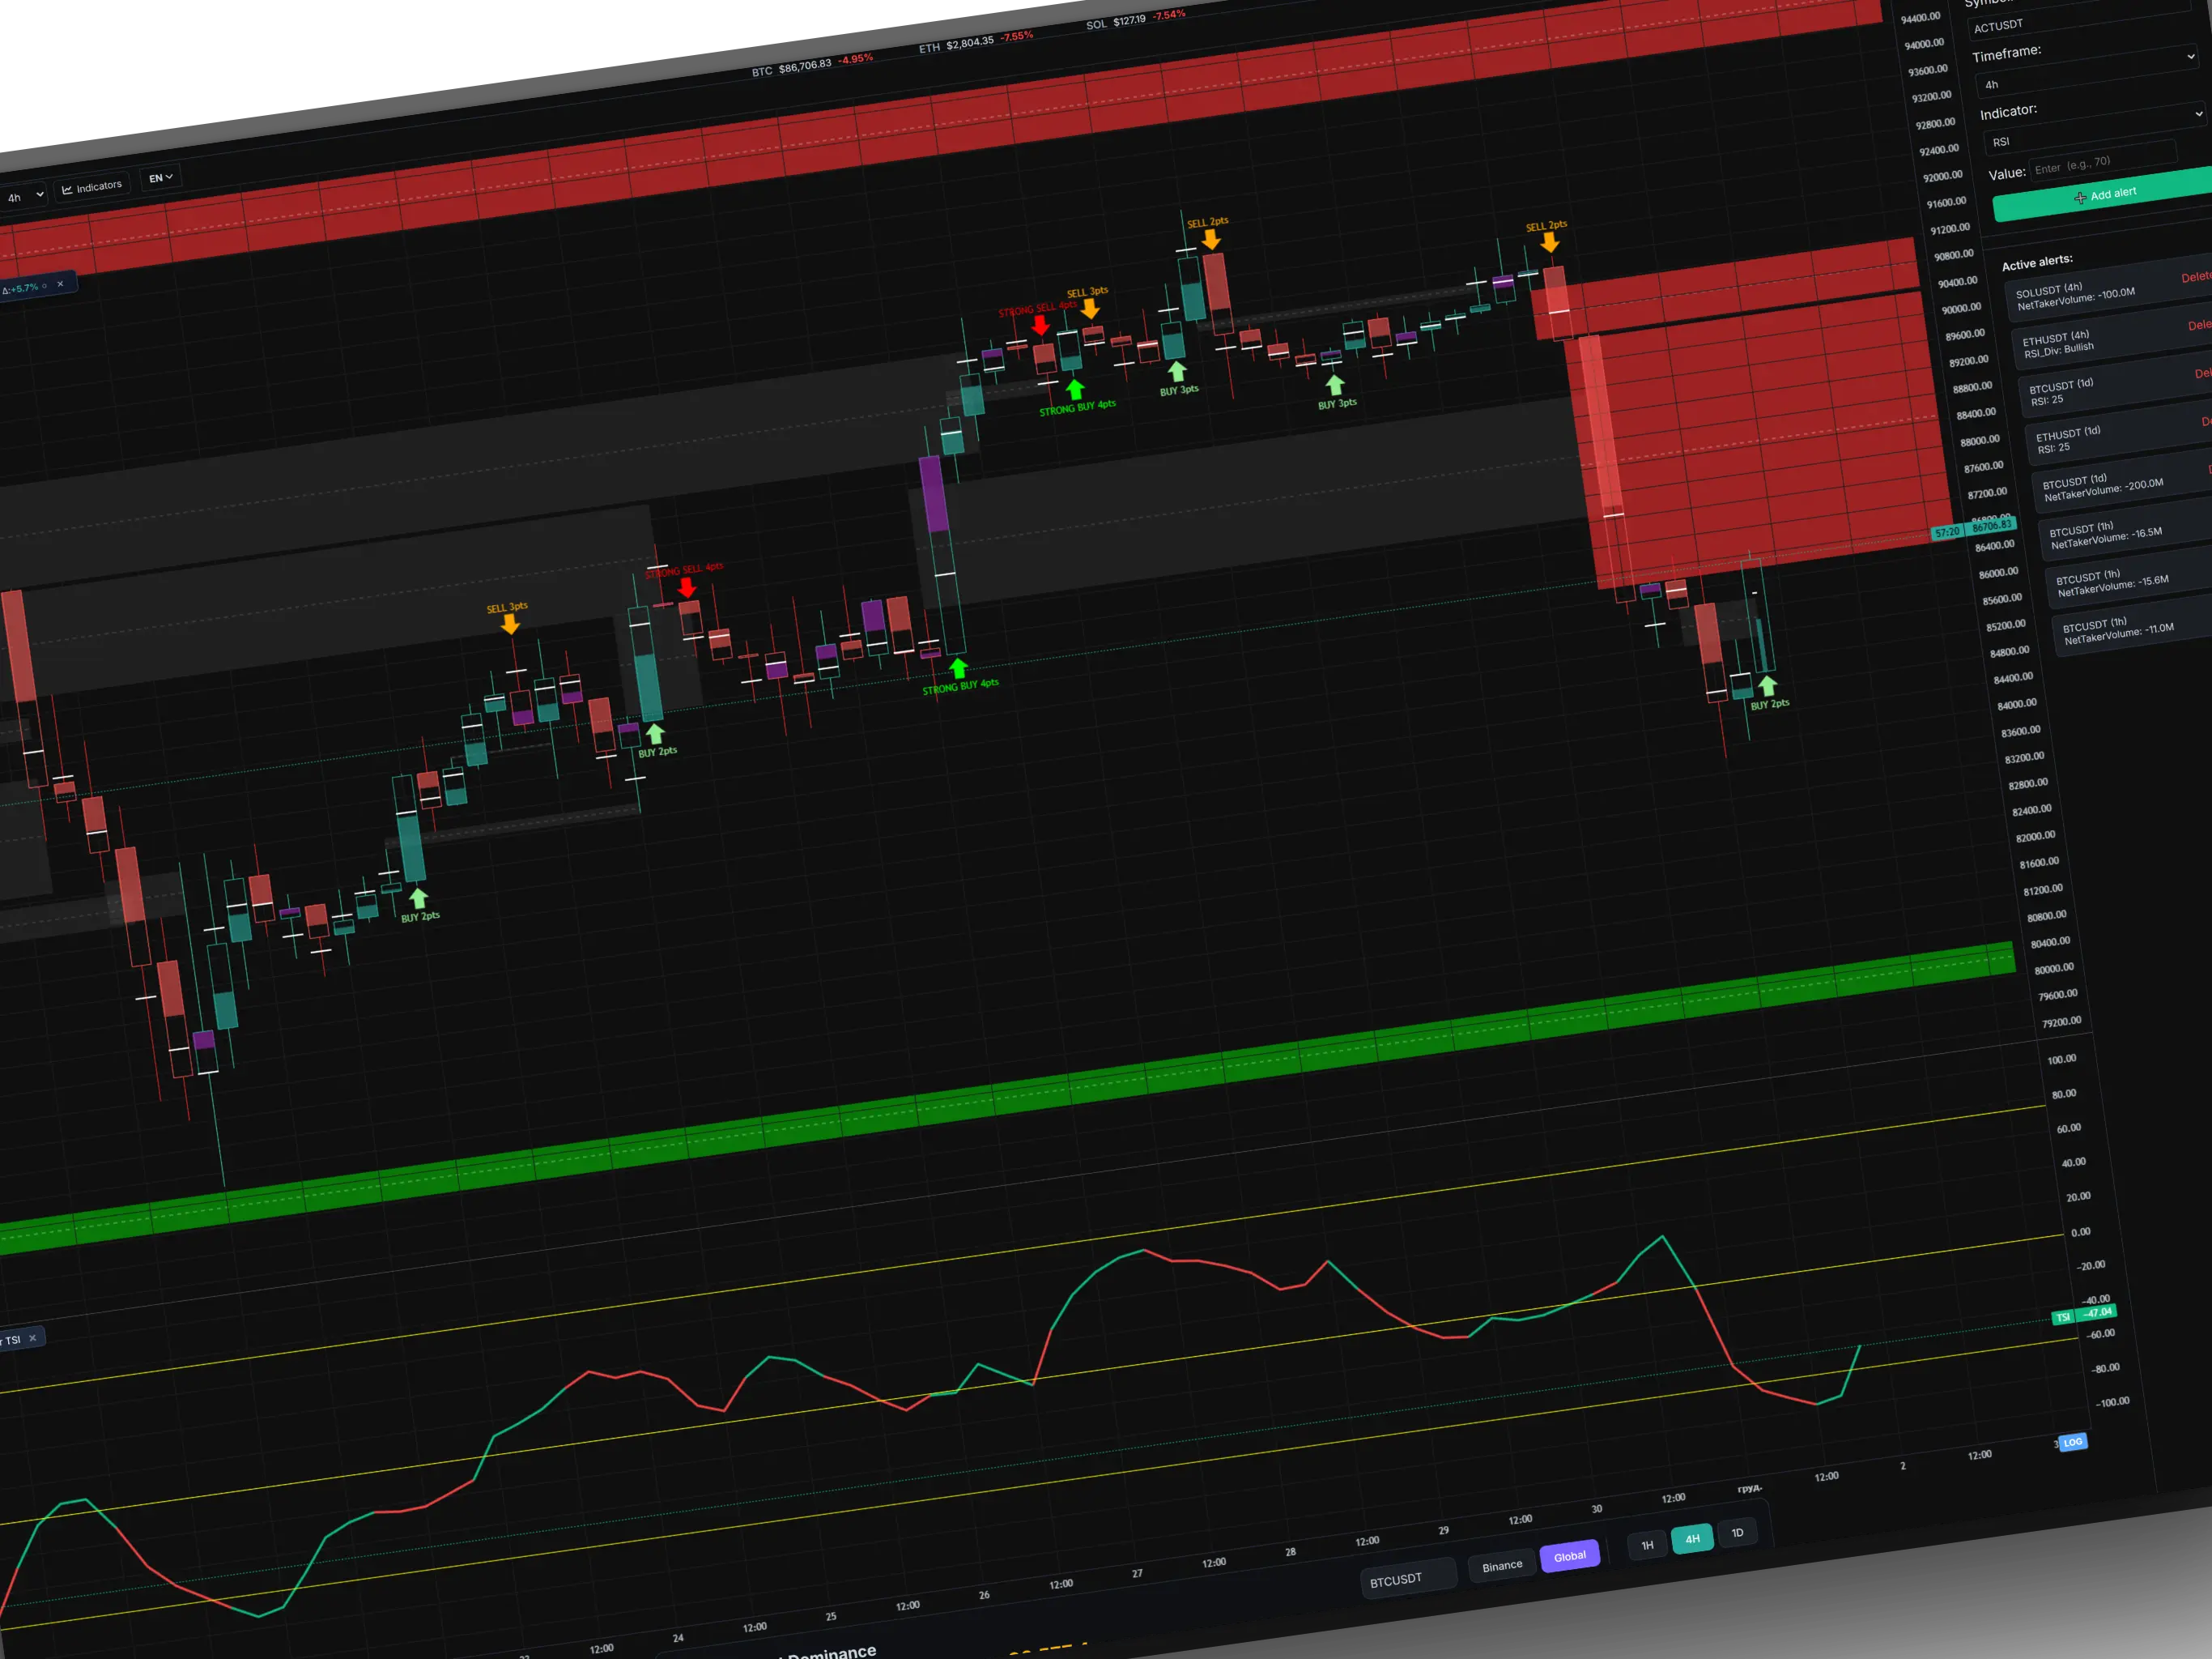
Task: Click the BUY 2pts arrow near latest candle
Action: [1767, 685]
